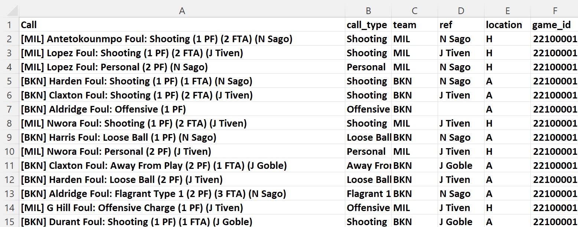Viewport: 578px width, 227px height.
Task: Click the Aldridge Flagrant Type 1 foul cell
Action: [x=153, y=194]
